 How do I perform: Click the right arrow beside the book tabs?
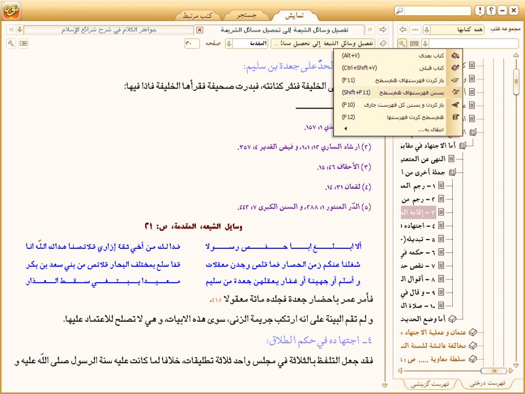click(383, 30)
